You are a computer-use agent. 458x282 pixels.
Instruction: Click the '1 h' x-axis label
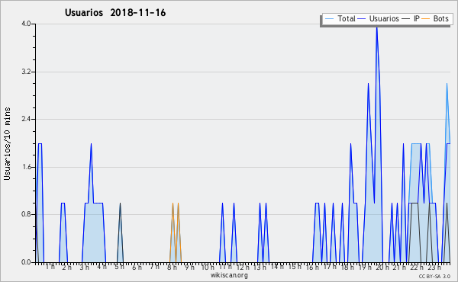pos(50,267)
